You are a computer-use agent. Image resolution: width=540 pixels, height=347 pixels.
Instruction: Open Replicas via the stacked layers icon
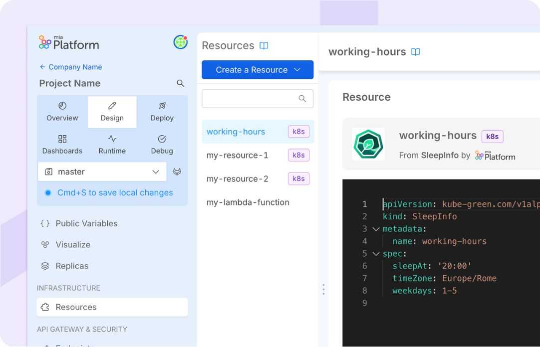coord(45,266)
